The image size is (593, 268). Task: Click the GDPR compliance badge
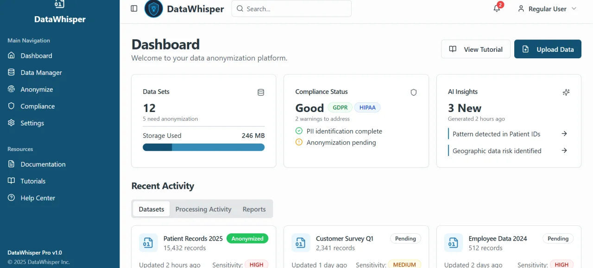[340, 107]
